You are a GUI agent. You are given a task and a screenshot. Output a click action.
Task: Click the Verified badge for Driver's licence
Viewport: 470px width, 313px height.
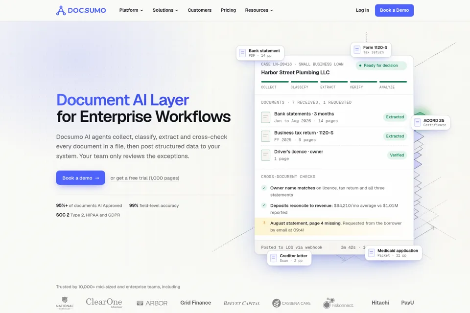397,155
